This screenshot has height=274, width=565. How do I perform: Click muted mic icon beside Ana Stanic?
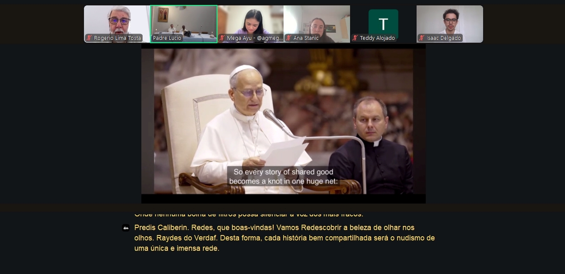289,38
